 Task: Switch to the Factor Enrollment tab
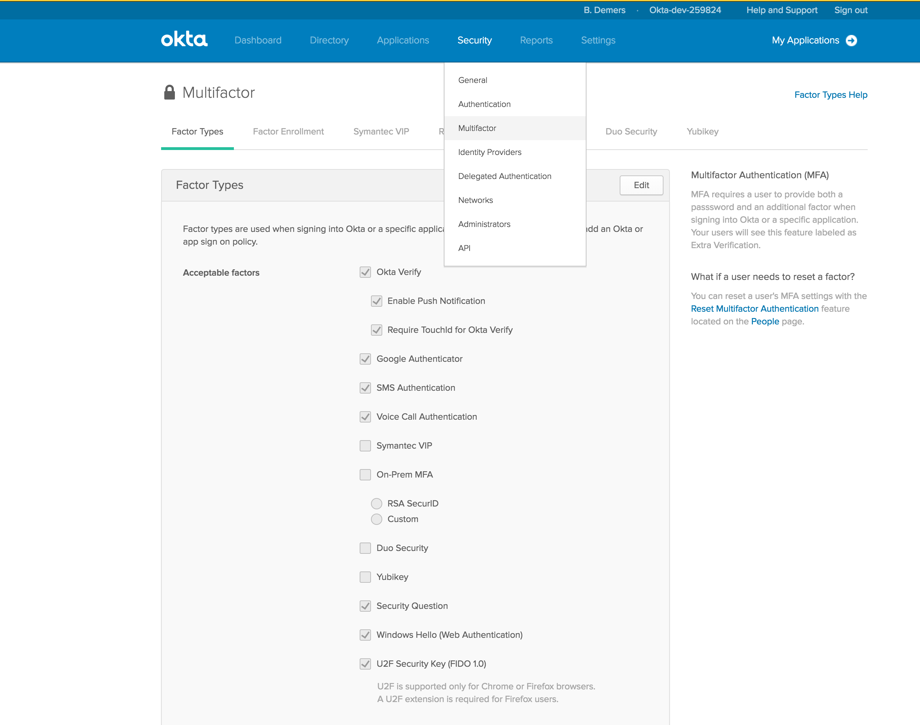pyautogui.click(x=288, y=132)
